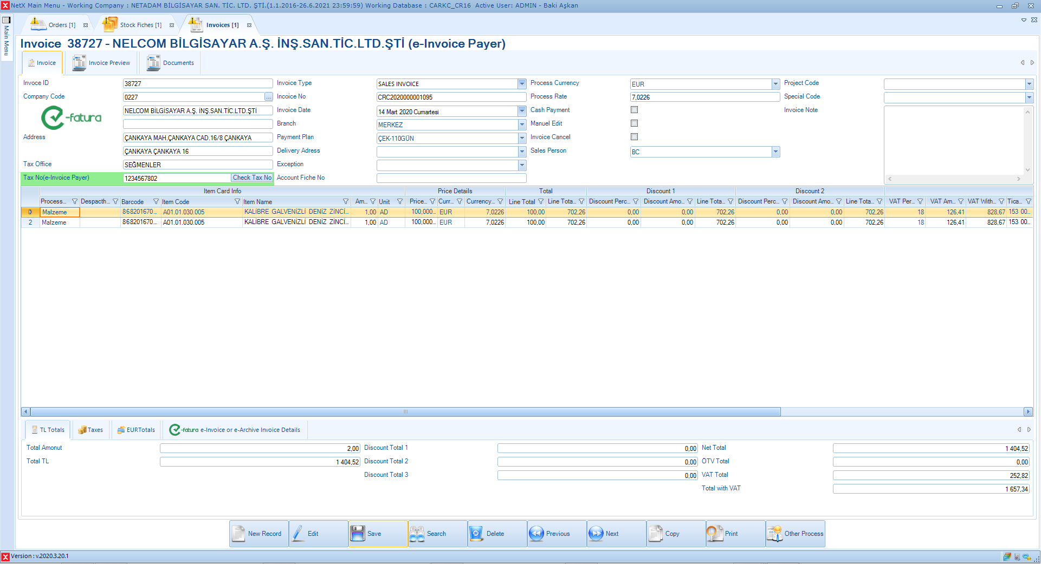Go to Previous record arrow icon
Viewport: 1041px width, 564px height.
point(536,534)
